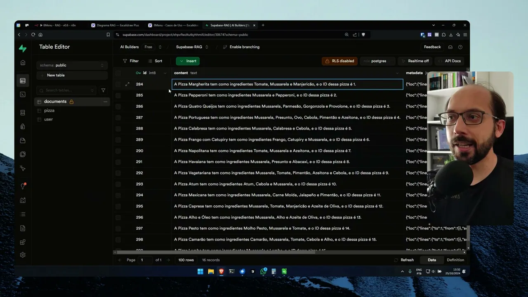Select all rows with header checkbox
Screen dimensions: 528x297
tap(118, 73)
